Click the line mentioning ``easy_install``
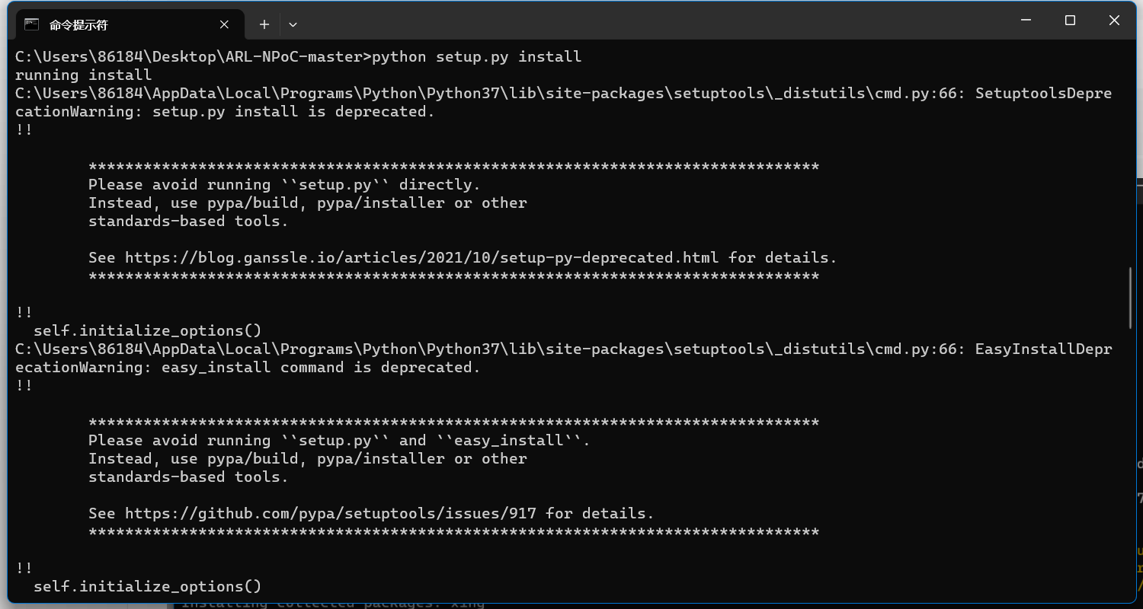 (339, 441)
